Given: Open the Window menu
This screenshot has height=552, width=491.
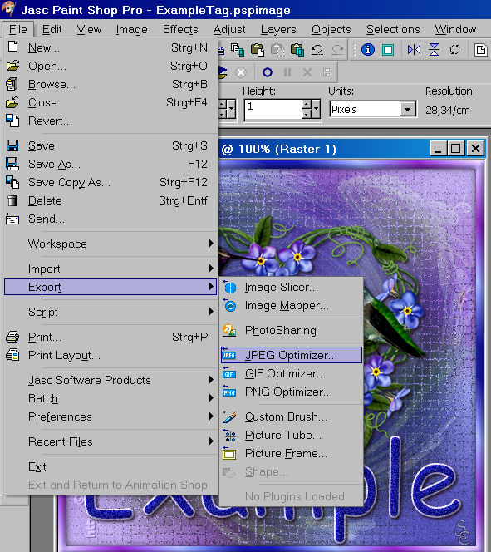Looking at the screenshot, I should click(x=455, y=29).
